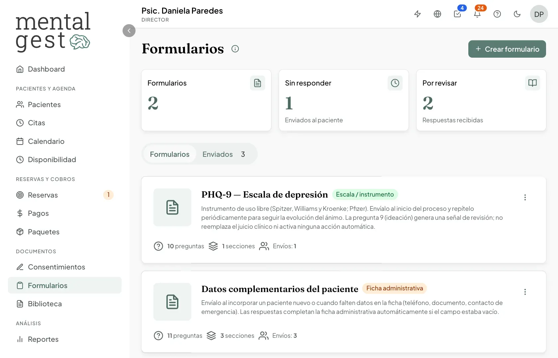Screen dimensions: 558x358
Task: Open Calendario in the sidebar
Action: point(65,141)
